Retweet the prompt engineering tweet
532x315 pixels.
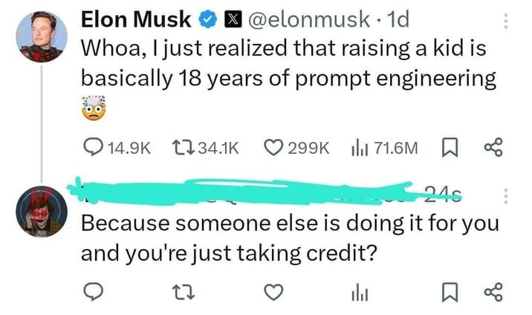(x=182, y=148)
